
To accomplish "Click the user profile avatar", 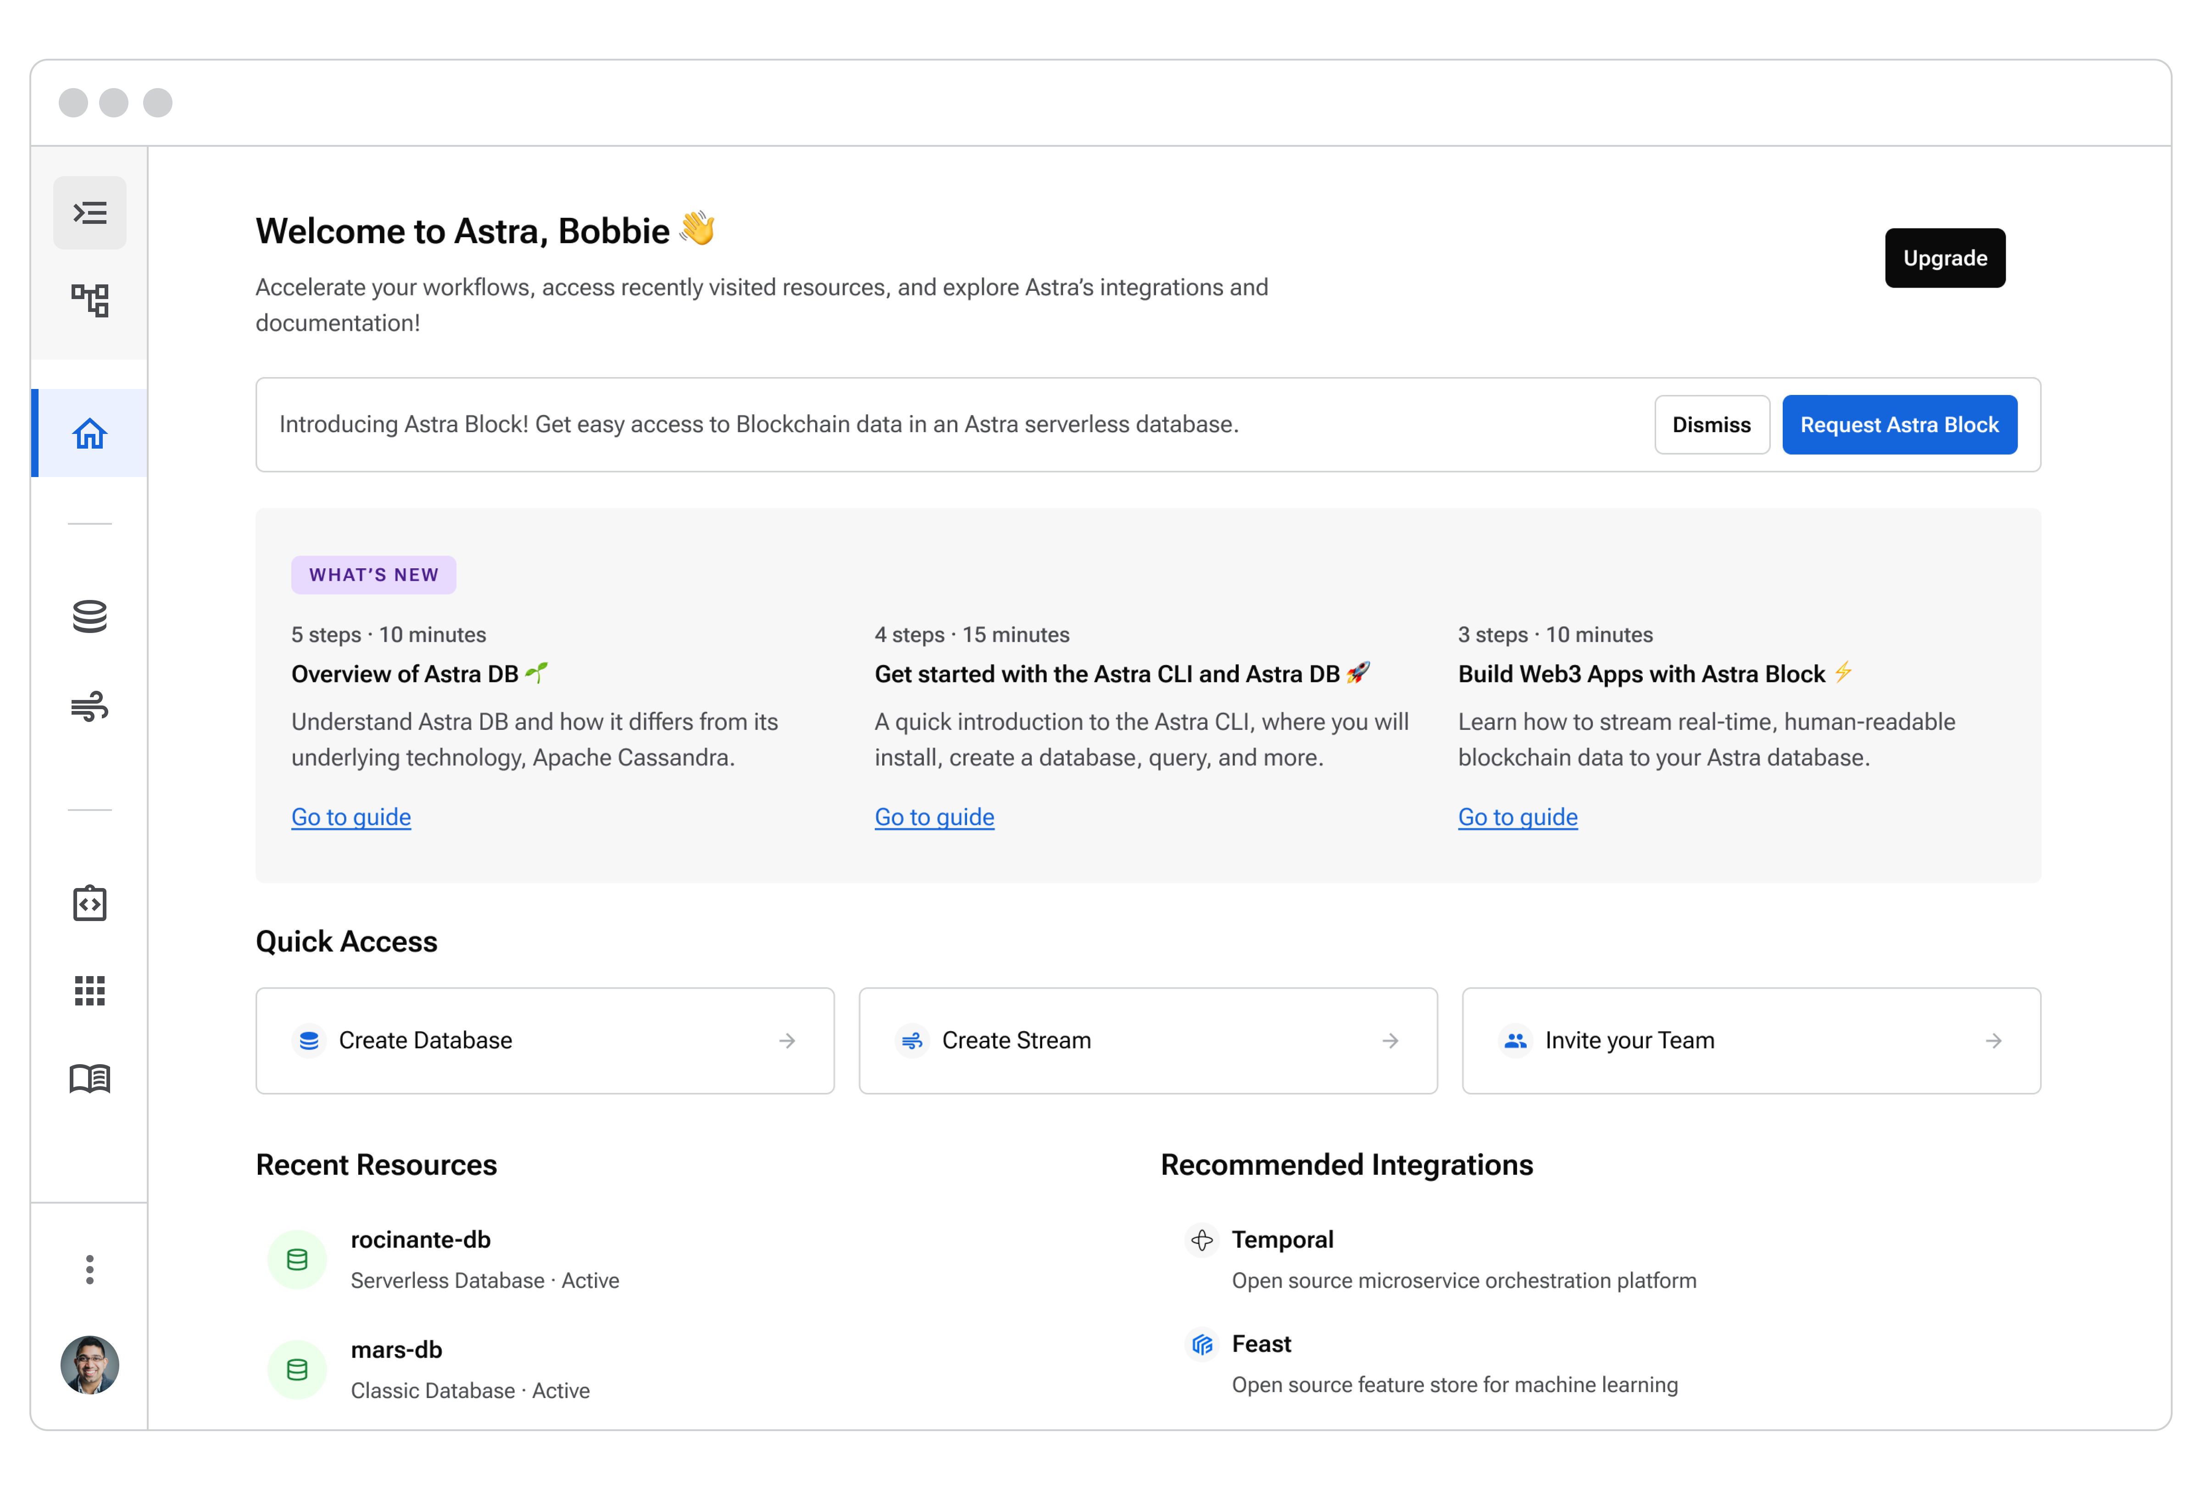I will [89, 1365].
